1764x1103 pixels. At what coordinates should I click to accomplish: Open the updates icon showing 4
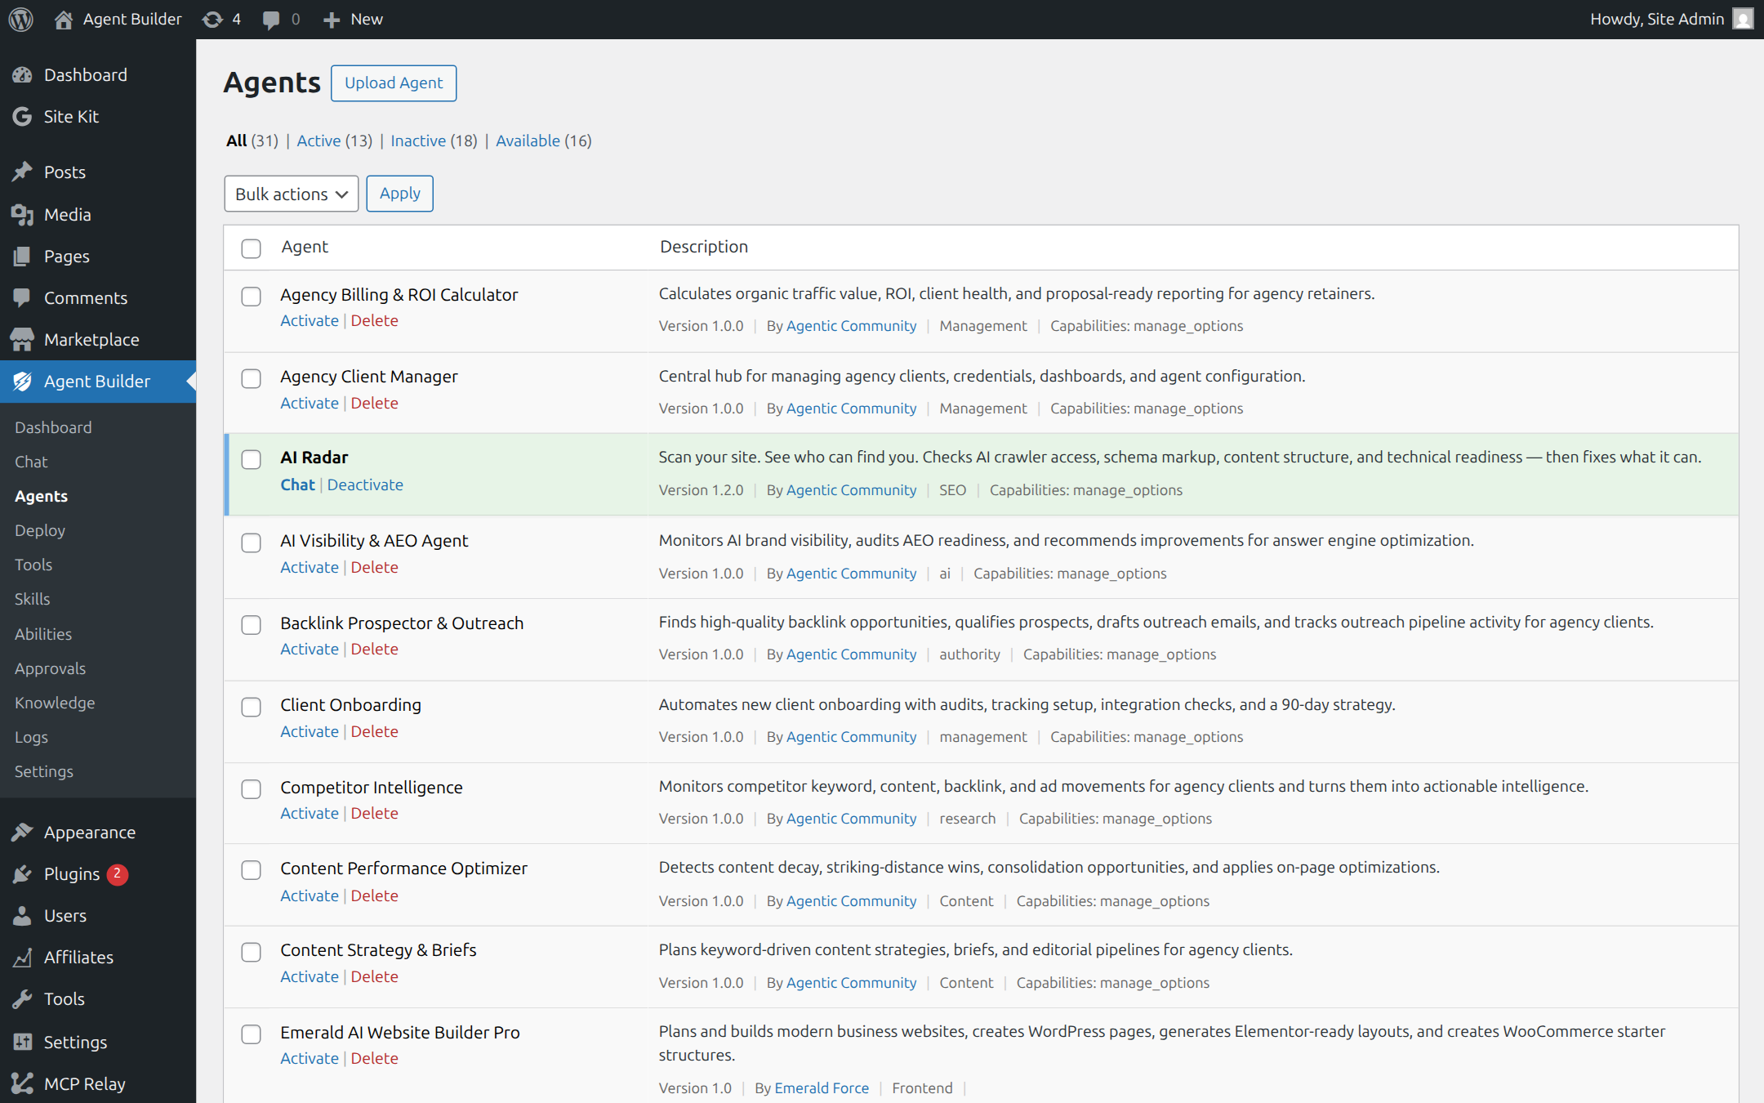tap(212, 20)
